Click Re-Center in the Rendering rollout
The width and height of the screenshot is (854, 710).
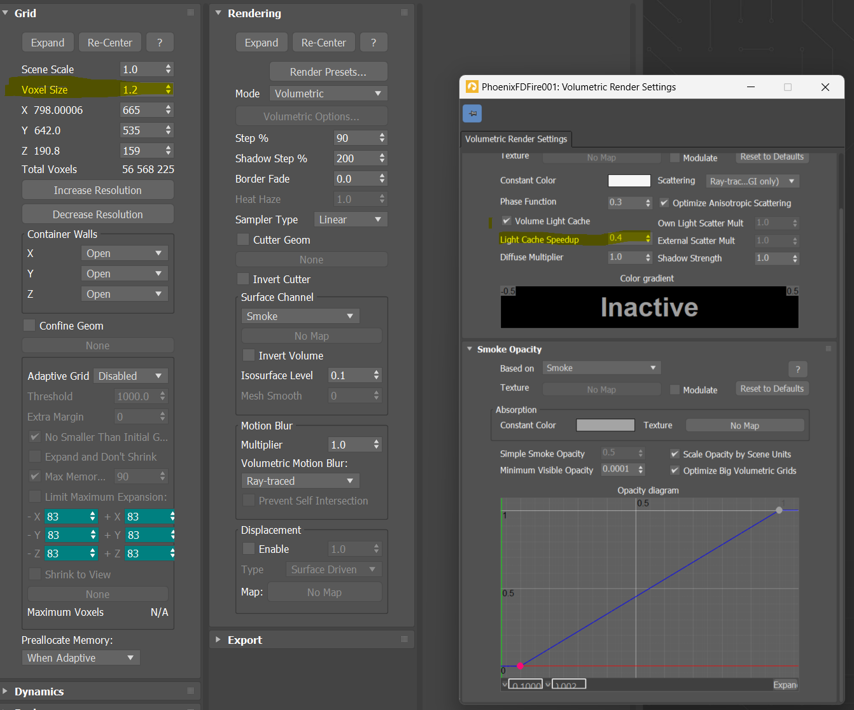pyautogui.click(x=323, y=43)
